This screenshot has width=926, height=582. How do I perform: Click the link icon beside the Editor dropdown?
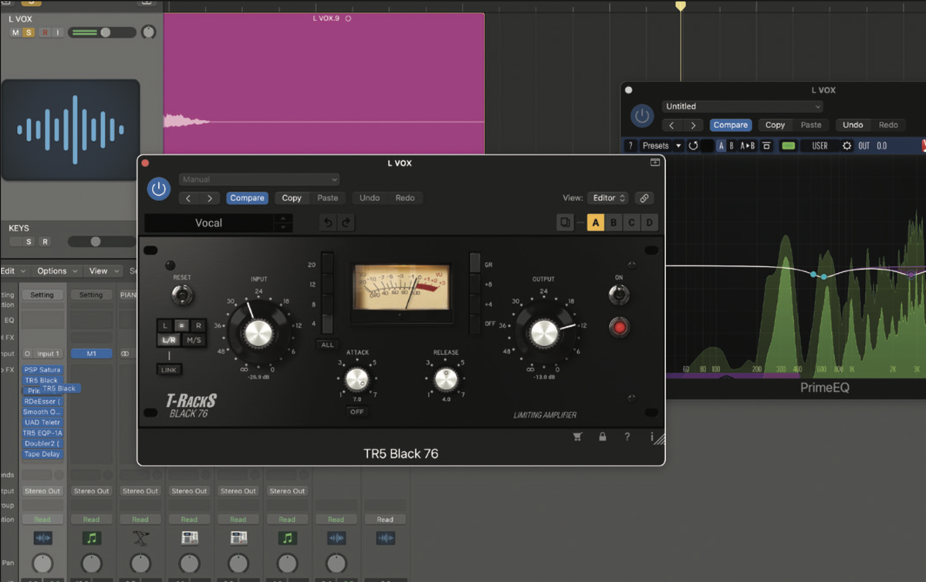644,197
